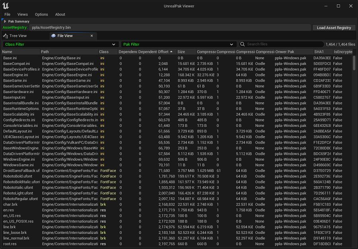Open the Pak Filter dropdown

[x=179, y=44]
